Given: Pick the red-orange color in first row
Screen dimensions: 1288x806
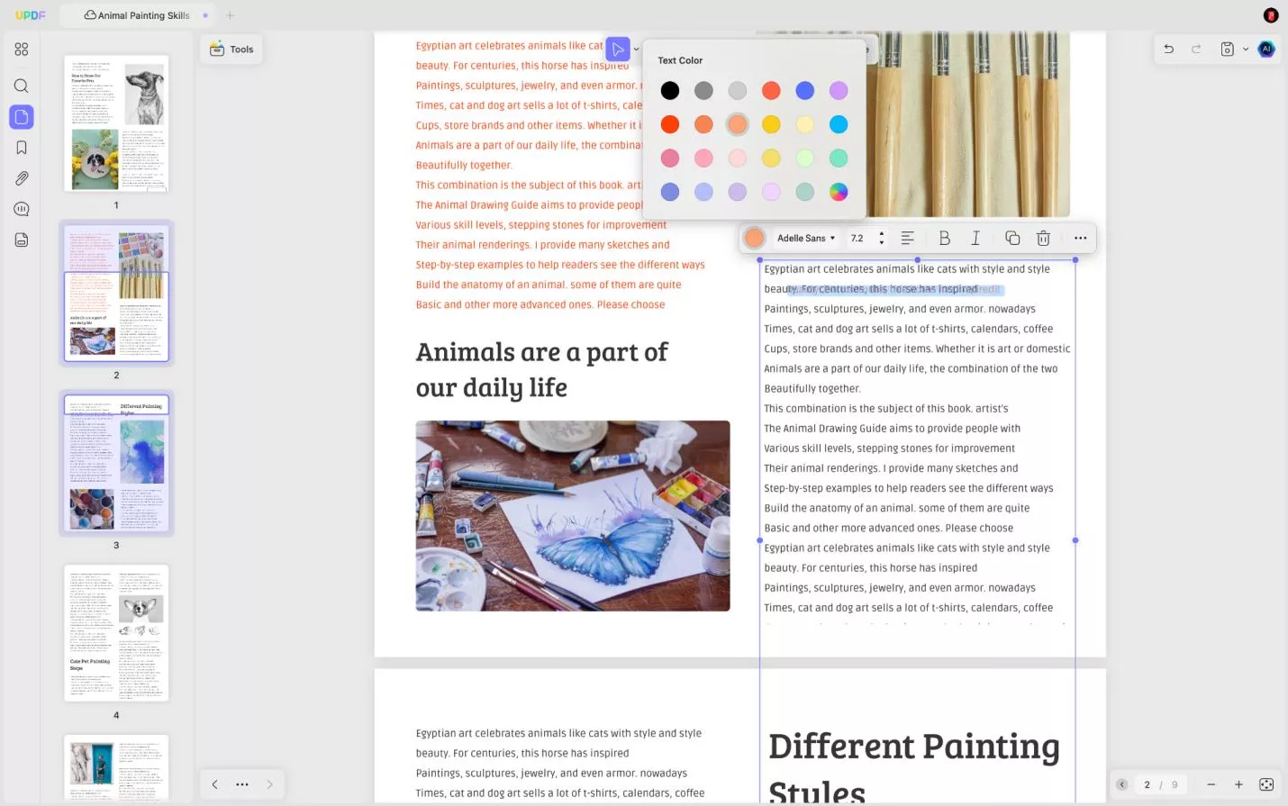Looking at the screenshot, I should coord(771,90).
